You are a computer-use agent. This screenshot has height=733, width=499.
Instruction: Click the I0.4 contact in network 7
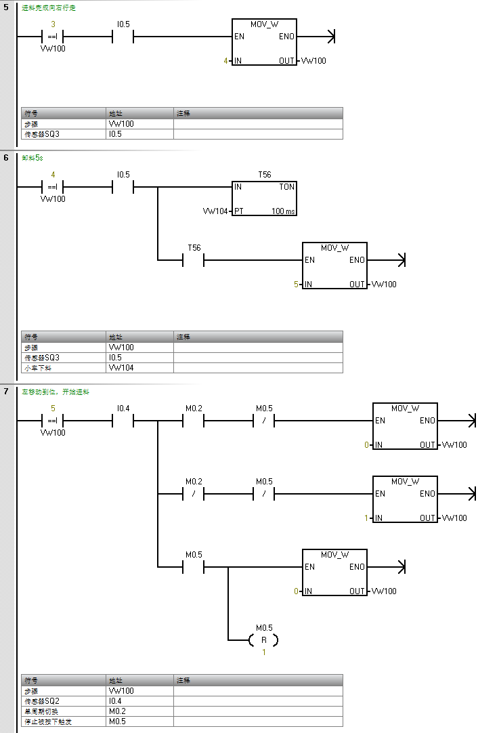(123, 421)
